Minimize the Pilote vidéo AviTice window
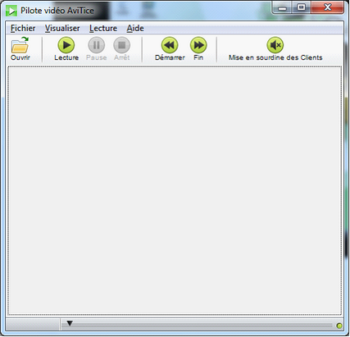The width and height of the screenshot is (350, 337). [x=282, y=8]
